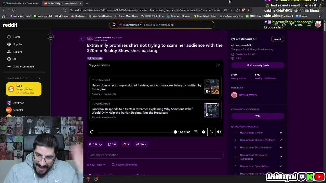This screenshot has height=183, width=326.
Task: Toggle closed captions on the video
Action: tap(195, 132)
